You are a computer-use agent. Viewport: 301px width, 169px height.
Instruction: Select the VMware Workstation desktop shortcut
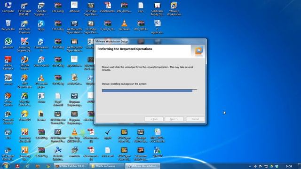(x=174, y=9)
